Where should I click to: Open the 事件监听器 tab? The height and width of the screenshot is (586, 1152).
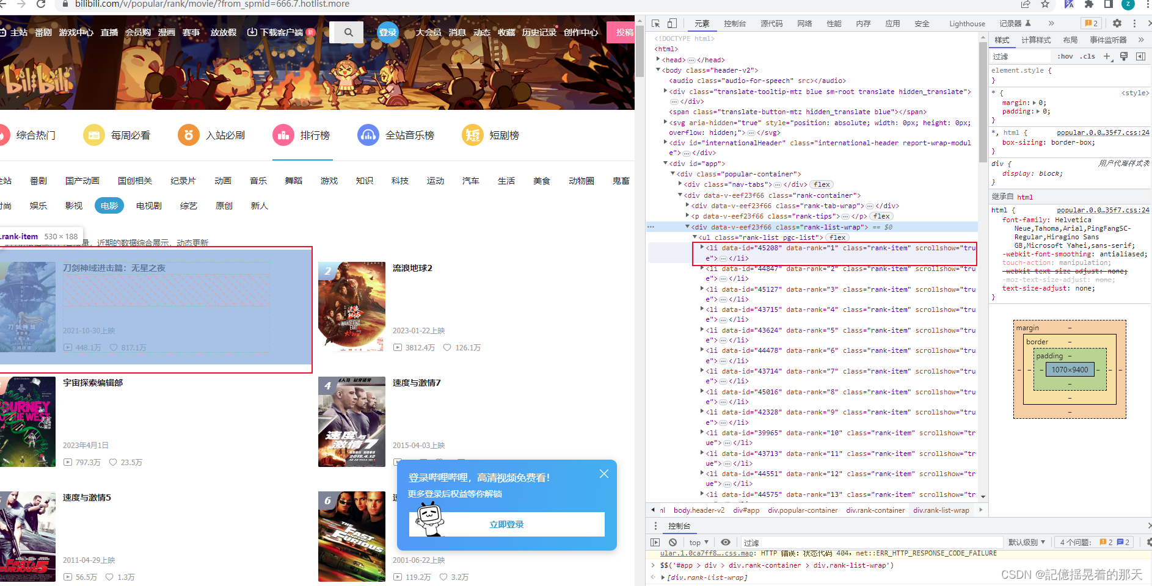(1108, 40)
